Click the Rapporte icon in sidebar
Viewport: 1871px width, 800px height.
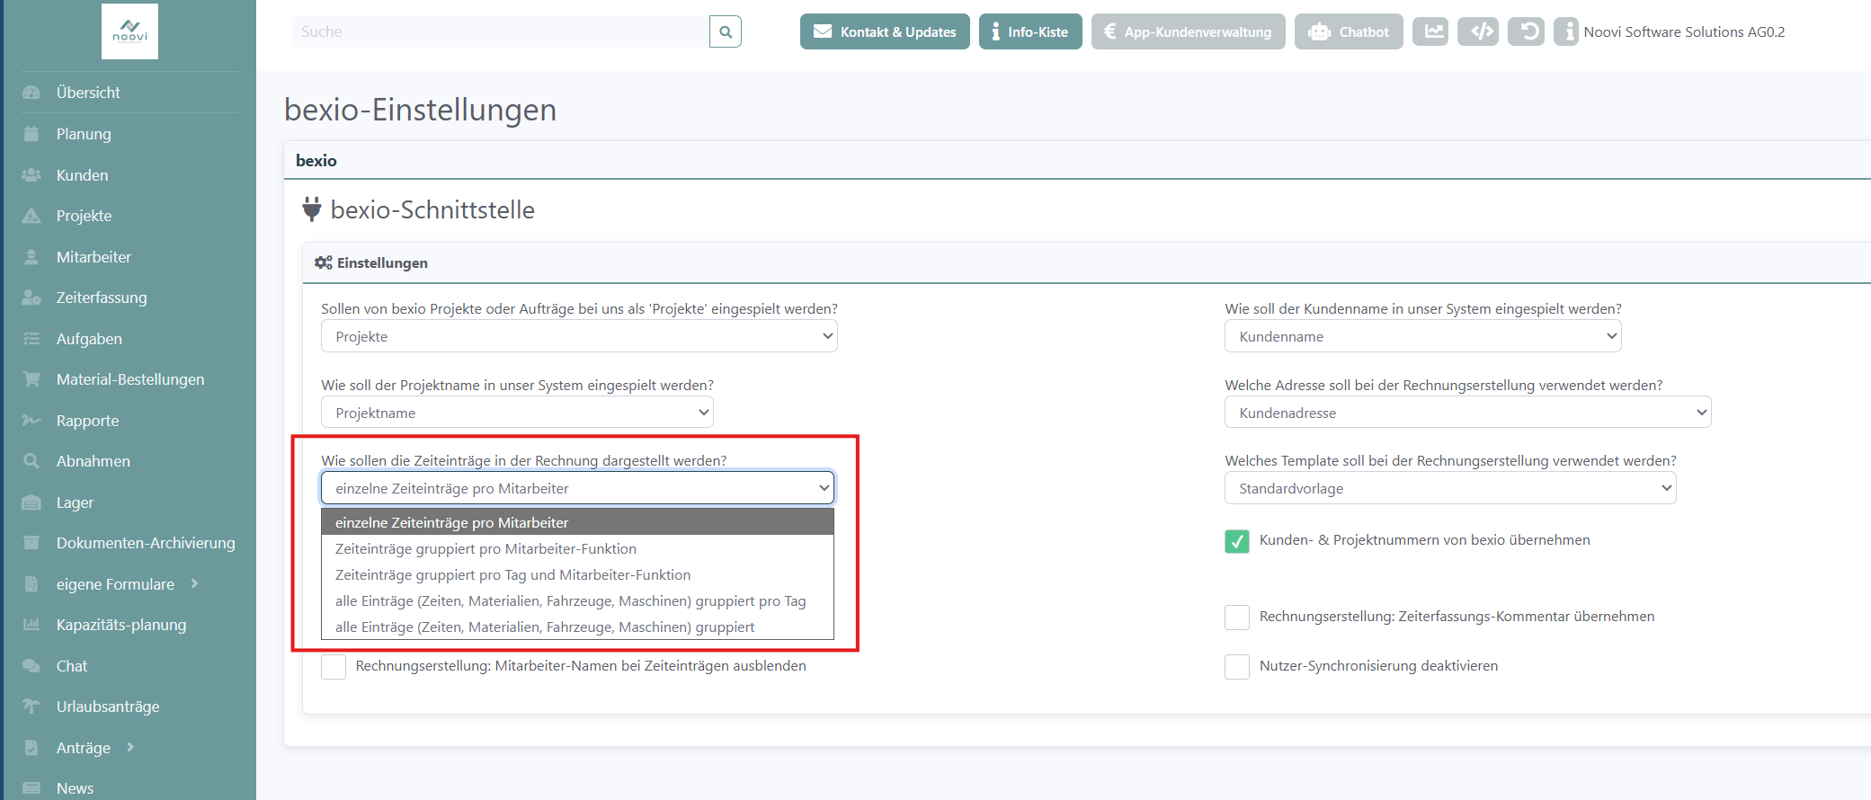click(x=31, y=421)
